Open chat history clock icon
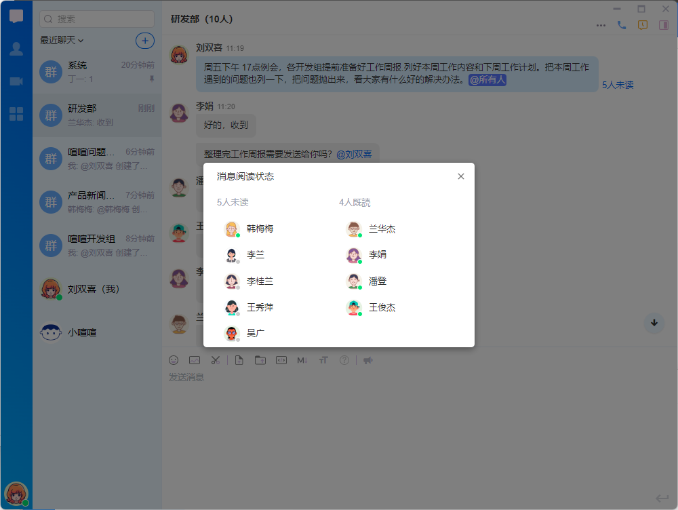The width and height of the screenshot is (678, 510). (x=643, y=25)
